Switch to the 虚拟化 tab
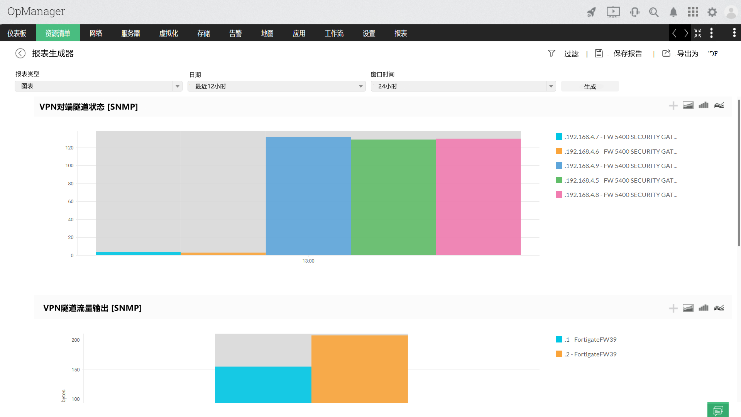Screen dimensions: 741x417 pyautogui.click(x=169, y=33)
